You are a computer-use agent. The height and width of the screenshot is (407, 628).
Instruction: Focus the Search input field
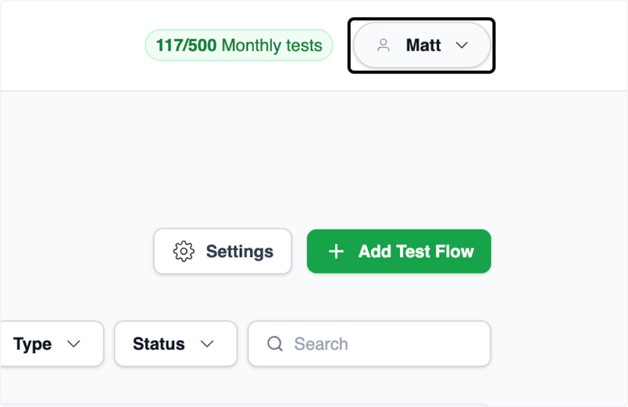pyautogui.click(x=380, y=344)
